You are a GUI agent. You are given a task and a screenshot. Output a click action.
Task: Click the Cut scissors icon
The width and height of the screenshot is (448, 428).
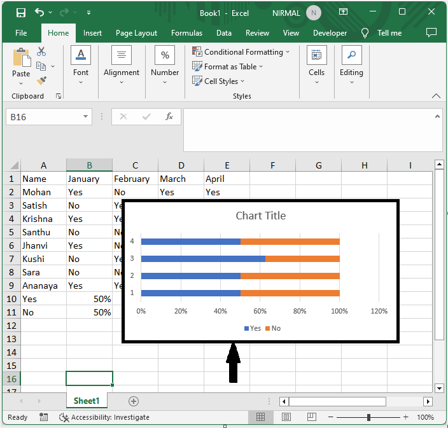[41, 52]
